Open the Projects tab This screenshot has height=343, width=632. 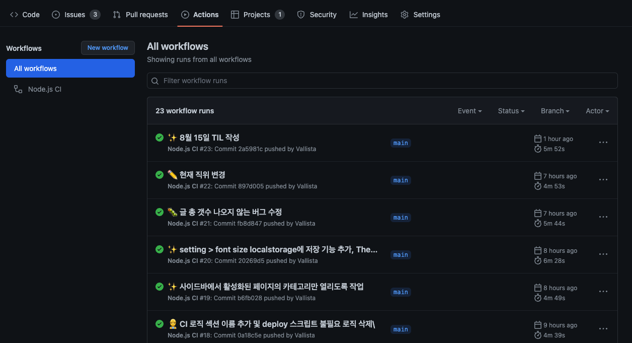(x=257, y=15)
